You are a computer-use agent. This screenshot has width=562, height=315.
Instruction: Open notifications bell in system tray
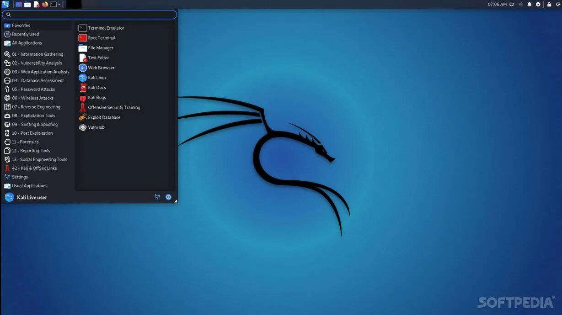[x=530, y=4]
